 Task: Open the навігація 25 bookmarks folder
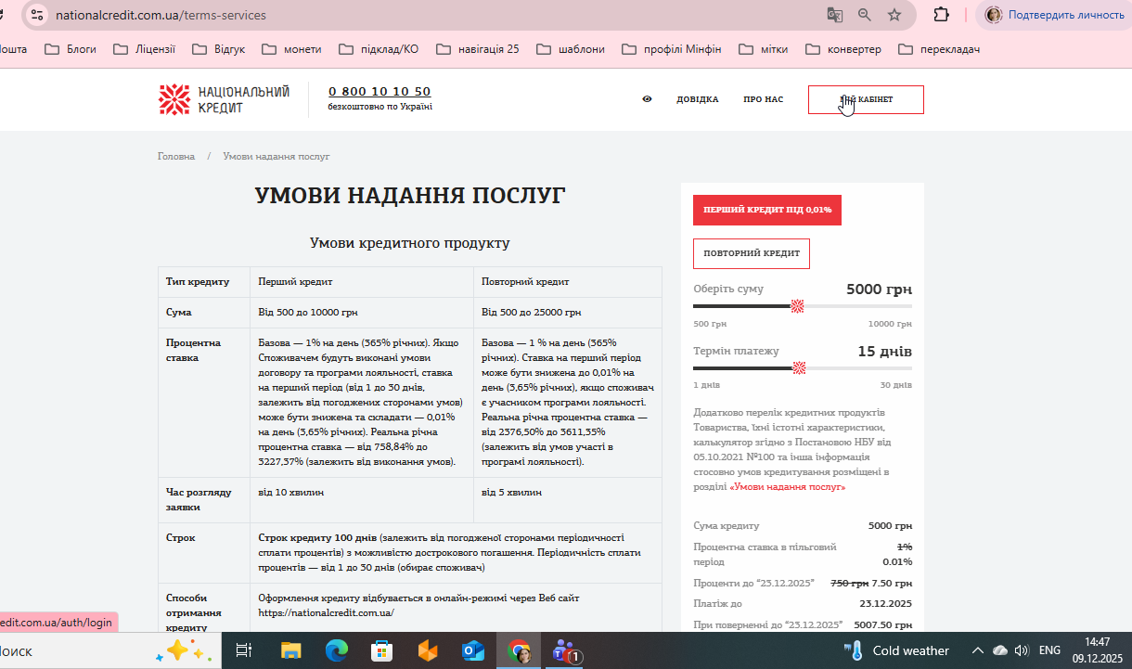click(x=478, y=49)
